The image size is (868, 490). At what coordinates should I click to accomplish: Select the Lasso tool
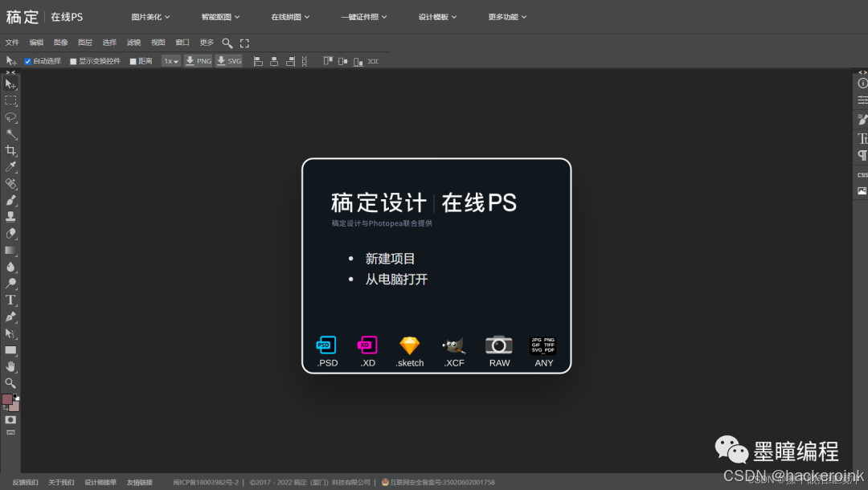point(10,117)
